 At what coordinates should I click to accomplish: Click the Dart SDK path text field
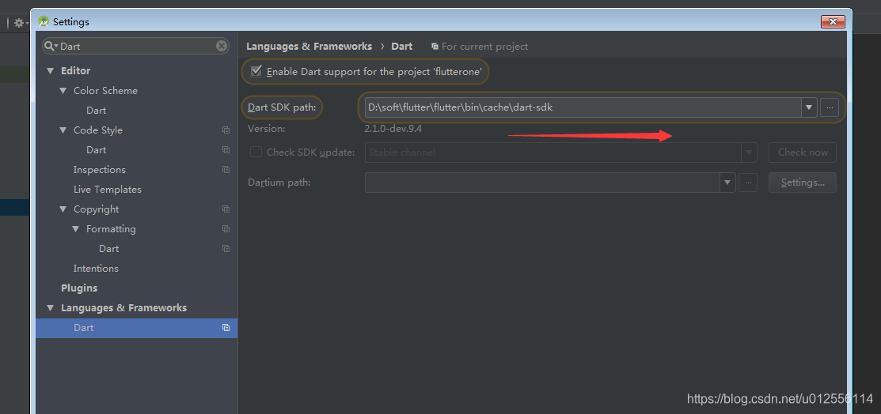tap(583, 107)
